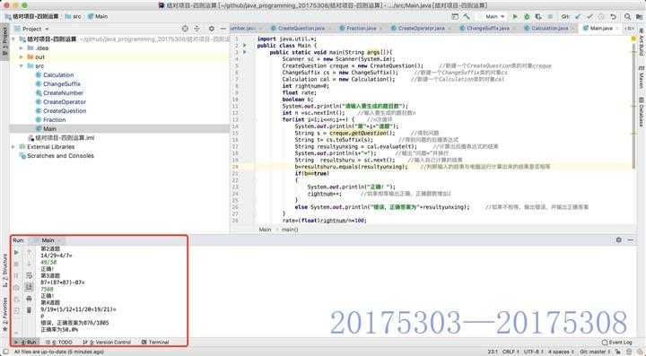Screen dimensions: 646x356
Task: Click the print icon in Run console
Action: coord(29,299)
